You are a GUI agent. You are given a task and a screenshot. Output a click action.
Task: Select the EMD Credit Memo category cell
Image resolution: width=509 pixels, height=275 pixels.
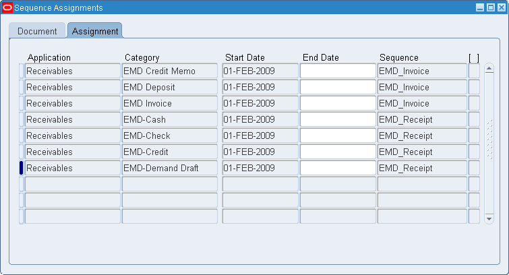(x=170, y=71)
